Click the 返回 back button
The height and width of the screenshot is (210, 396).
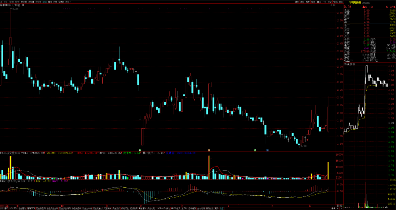point(341,2)
